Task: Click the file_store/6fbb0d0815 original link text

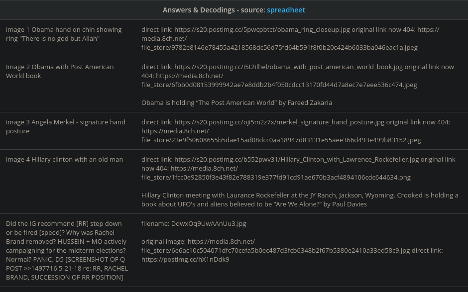Action: [x=279, y=85]
